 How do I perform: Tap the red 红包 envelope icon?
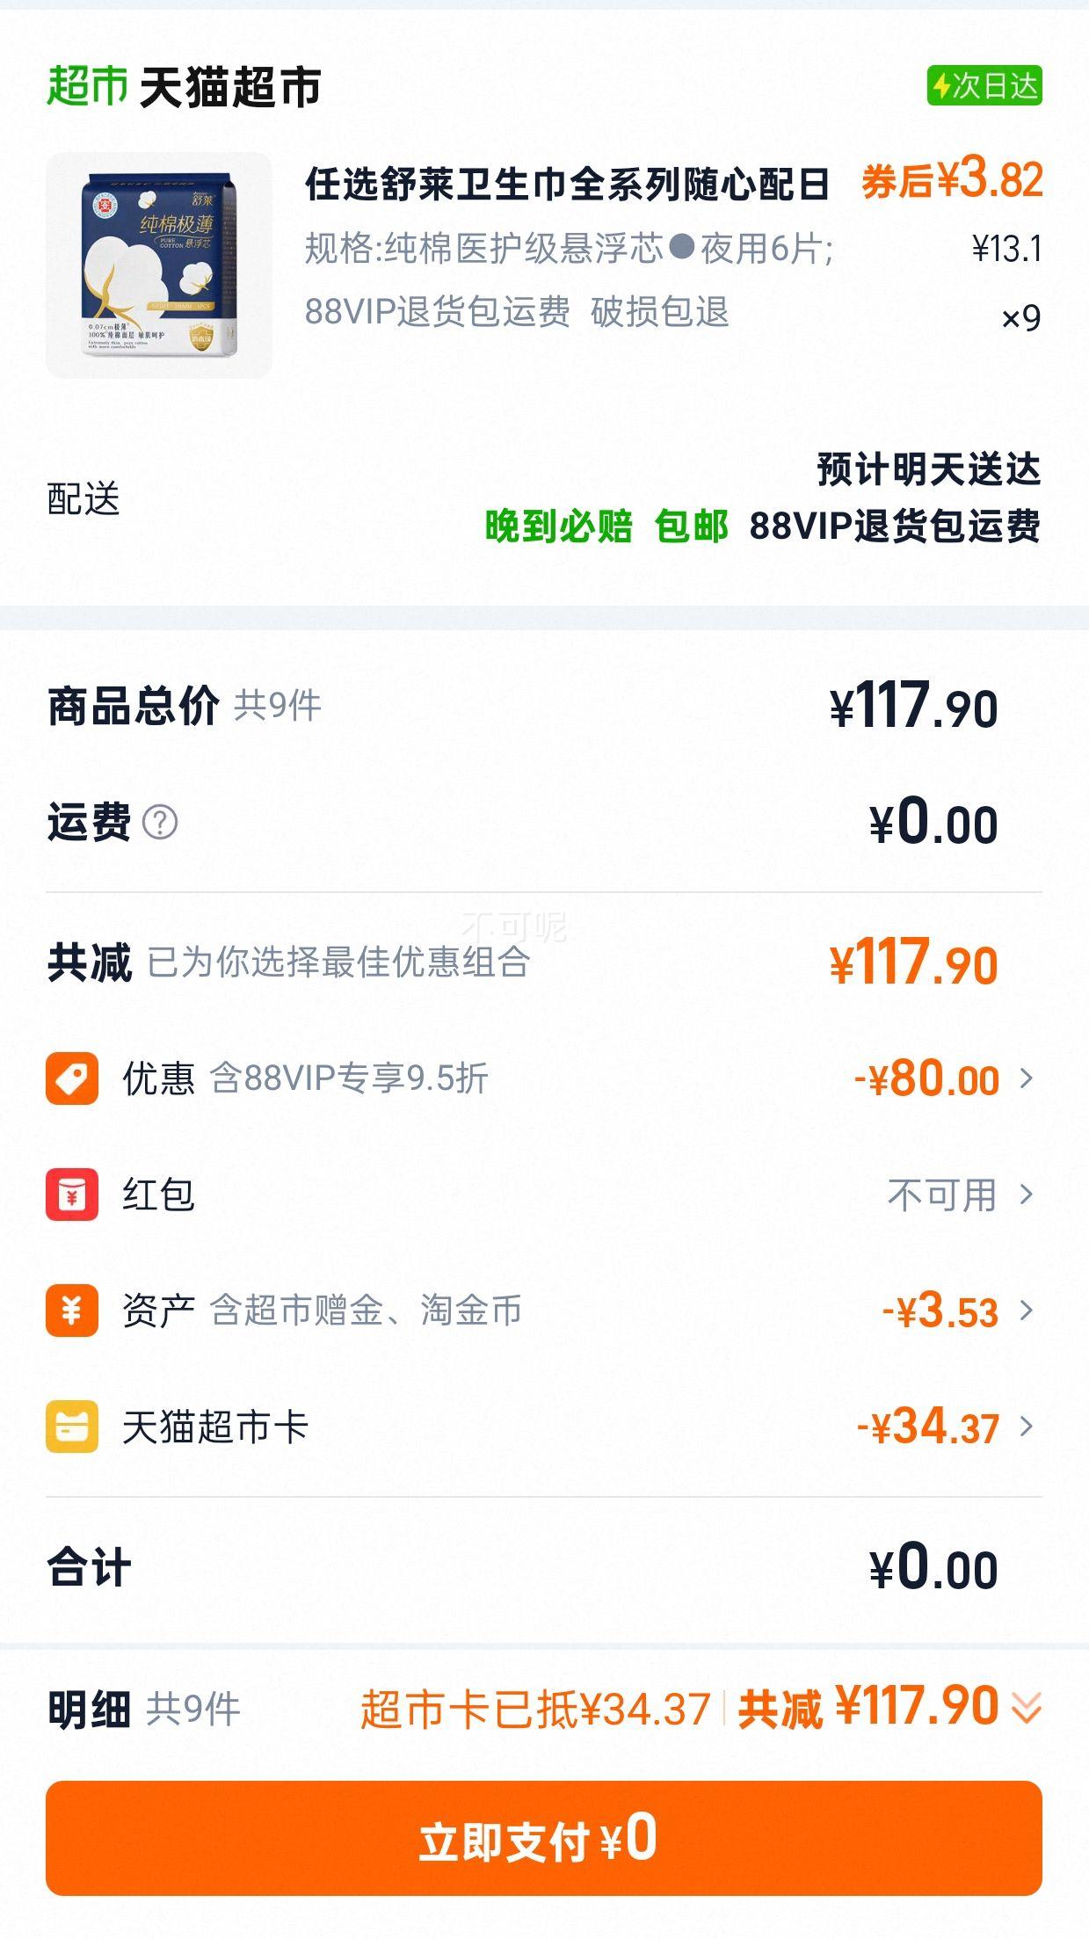pos(72,1195)
